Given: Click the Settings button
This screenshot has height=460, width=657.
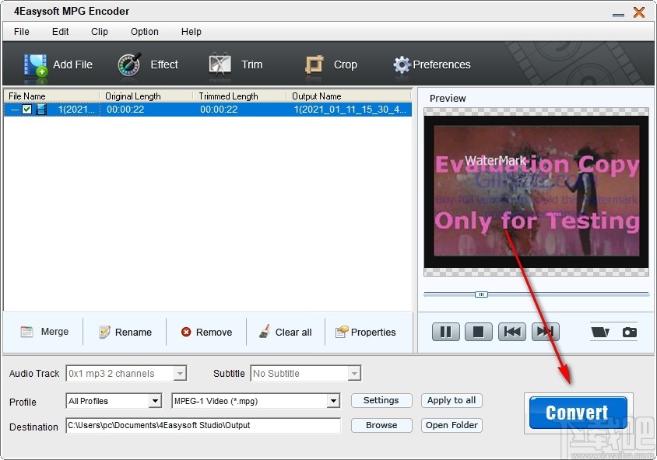Looking at the screenshot, I should click(381, 400).
